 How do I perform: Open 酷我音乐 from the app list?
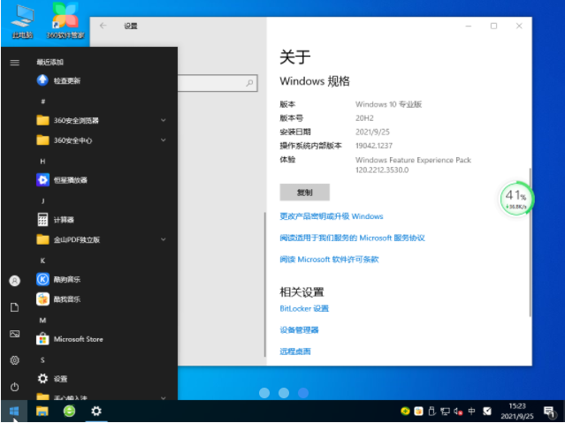click(x=66, y=298)
